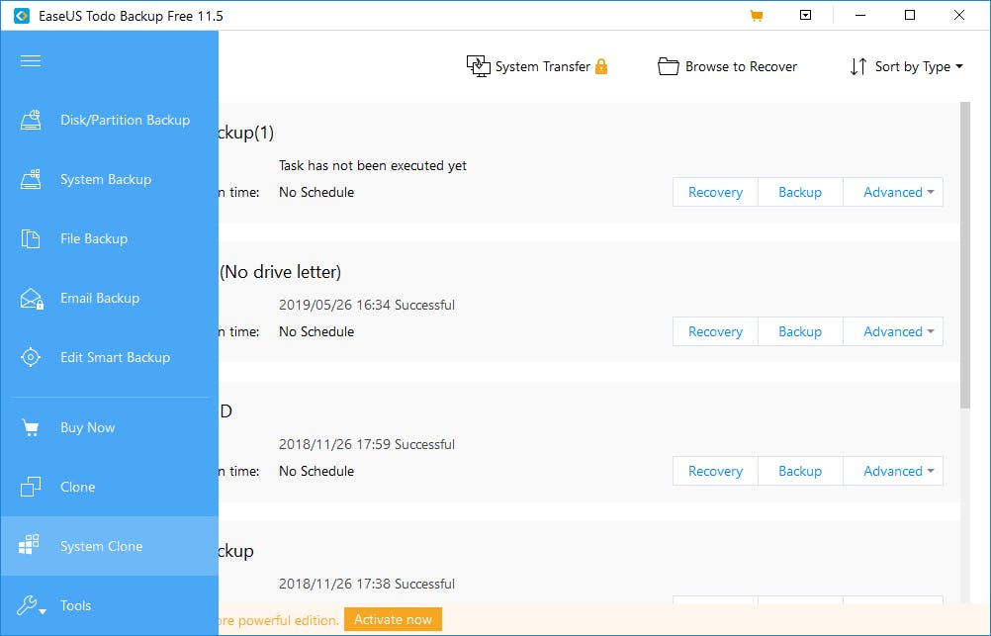Click Recovery for the No drive letter task

[x=715, y=331]
